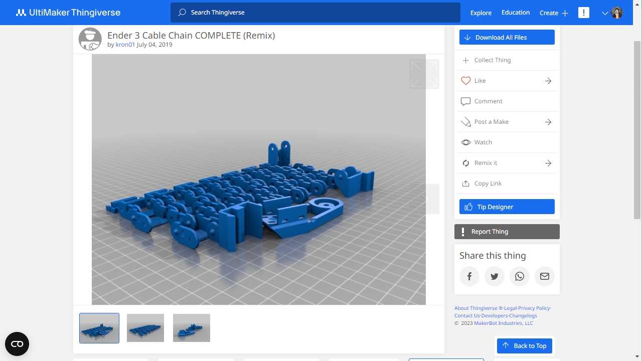
Task: Expand the Remix it arrow
Action: [x=548, y=163]
